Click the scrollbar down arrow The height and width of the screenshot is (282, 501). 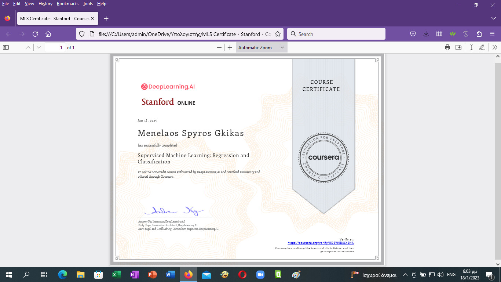pyautogui.click(x=498, y=264)
